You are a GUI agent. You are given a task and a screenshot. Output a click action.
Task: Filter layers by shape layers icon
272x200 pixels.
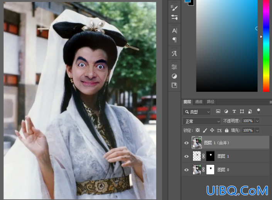[x=242, y=111]
